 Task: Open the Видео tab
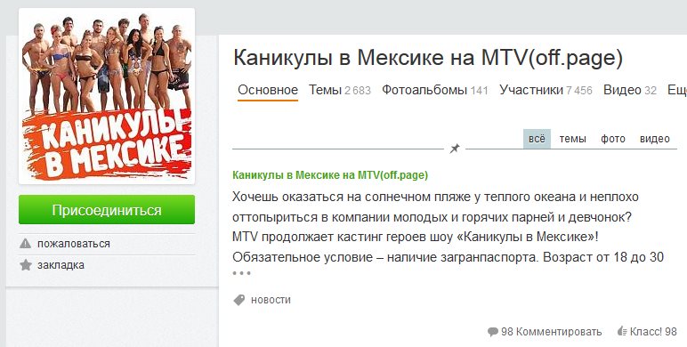click(630, 90)
